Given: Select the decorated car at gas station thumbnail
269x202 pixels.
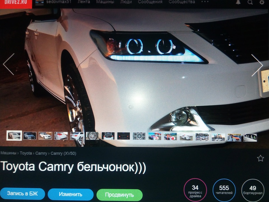Looking at the screenshot, I should [155, 136].
